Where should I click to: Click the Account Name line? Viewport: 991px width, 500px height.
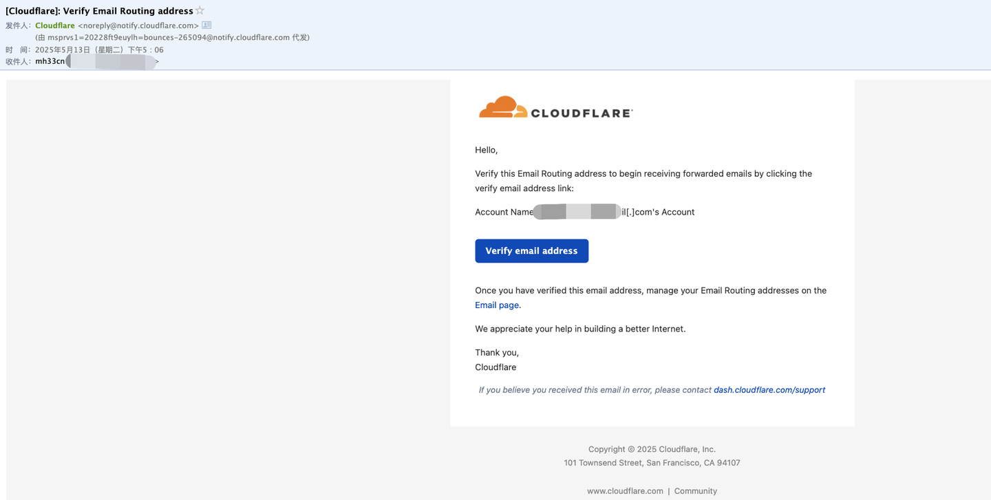tap(584, 212)
